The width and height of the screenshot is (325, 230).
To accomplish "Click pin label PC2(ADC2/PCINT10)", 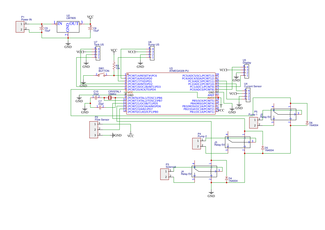I will (201, 84).
